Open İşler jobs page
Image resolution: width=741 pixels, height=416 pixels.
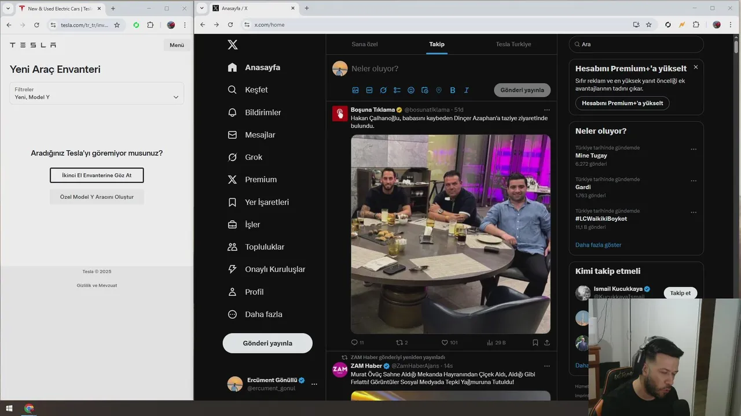click(x=244, y=225)
